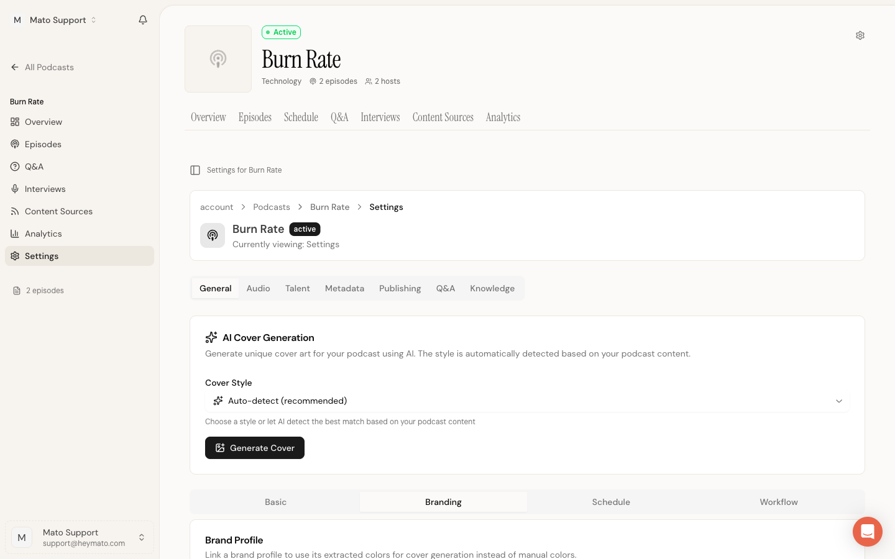Switch to the Episodes top tab
Image resolution: width=895 pixels, height=559 pixels.
click(x=255, y=117)
